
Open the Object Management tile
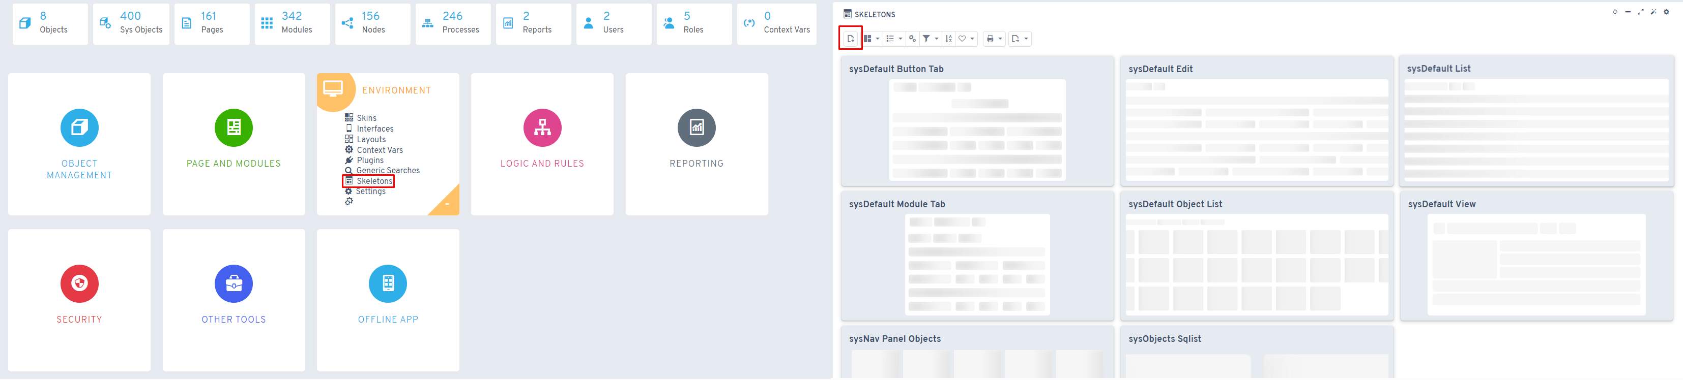(x=79, y=144)
